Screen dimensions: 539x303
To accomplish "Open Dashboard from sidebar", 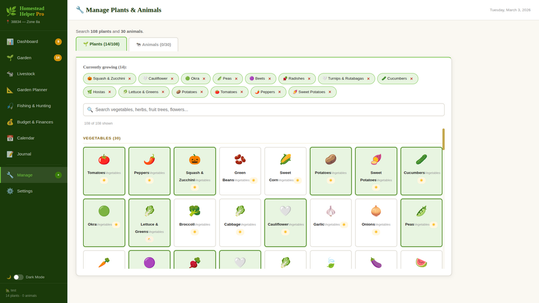I will point(34,42).
